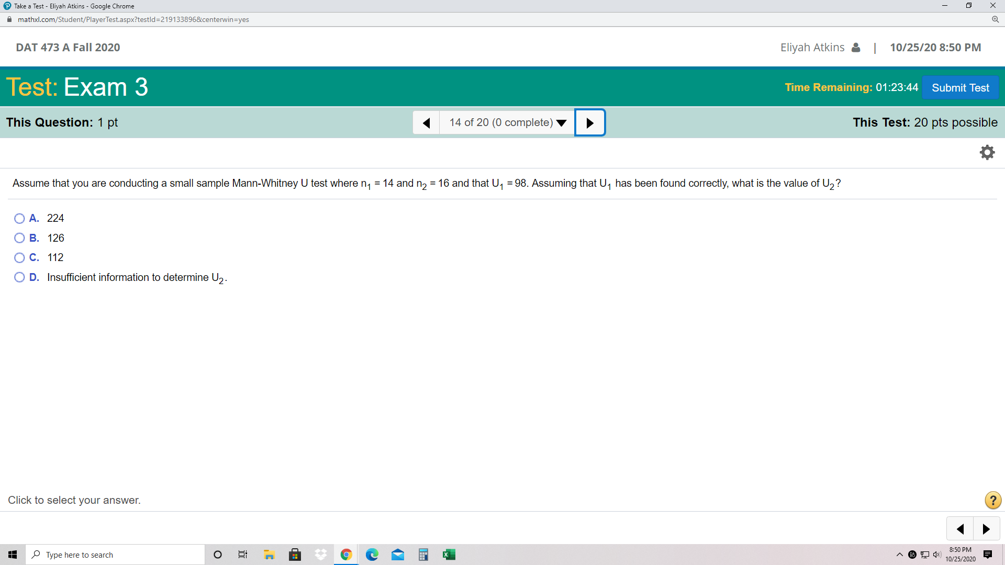Viewport: 1005px width, 565px height.
Task: Open the test settings gear icon
Action: click(987, 152)
